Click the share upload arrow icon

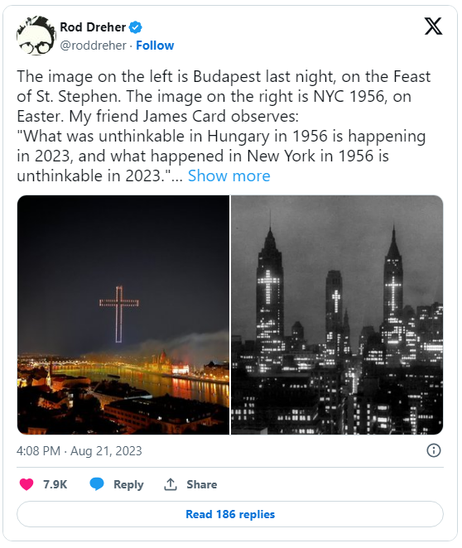[171, 484]
